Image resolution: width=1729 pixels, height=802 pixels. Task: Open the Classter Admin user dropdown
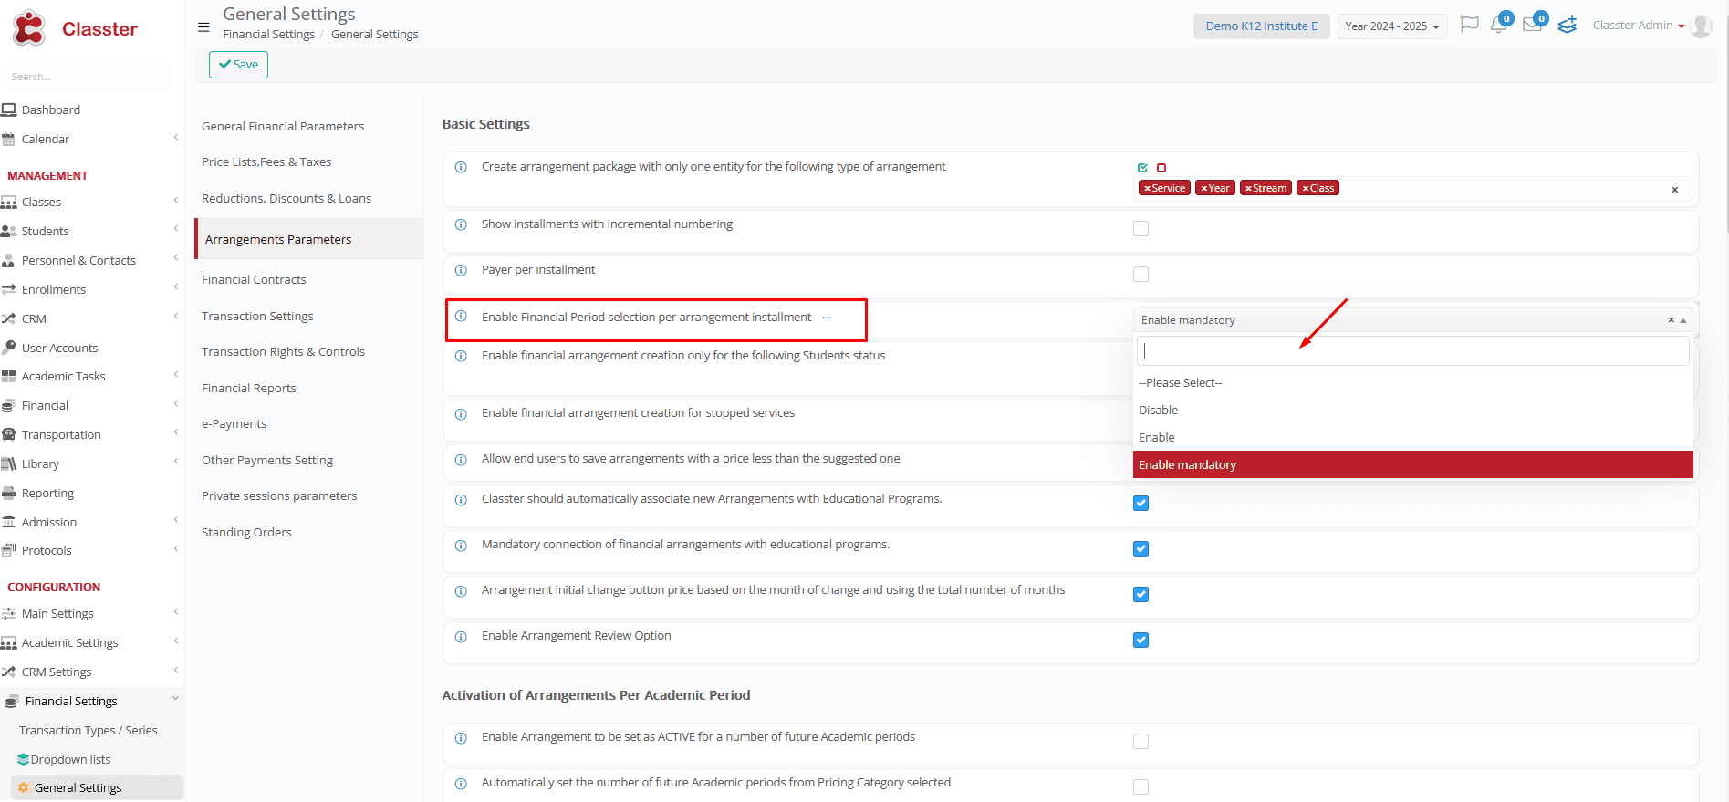pyautogui.click(x=1639, y=26)
